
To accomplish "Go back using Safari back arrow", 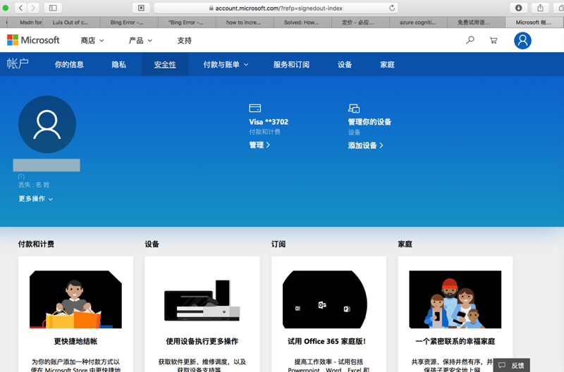I will pyautogui.click(x=21, y=8).
